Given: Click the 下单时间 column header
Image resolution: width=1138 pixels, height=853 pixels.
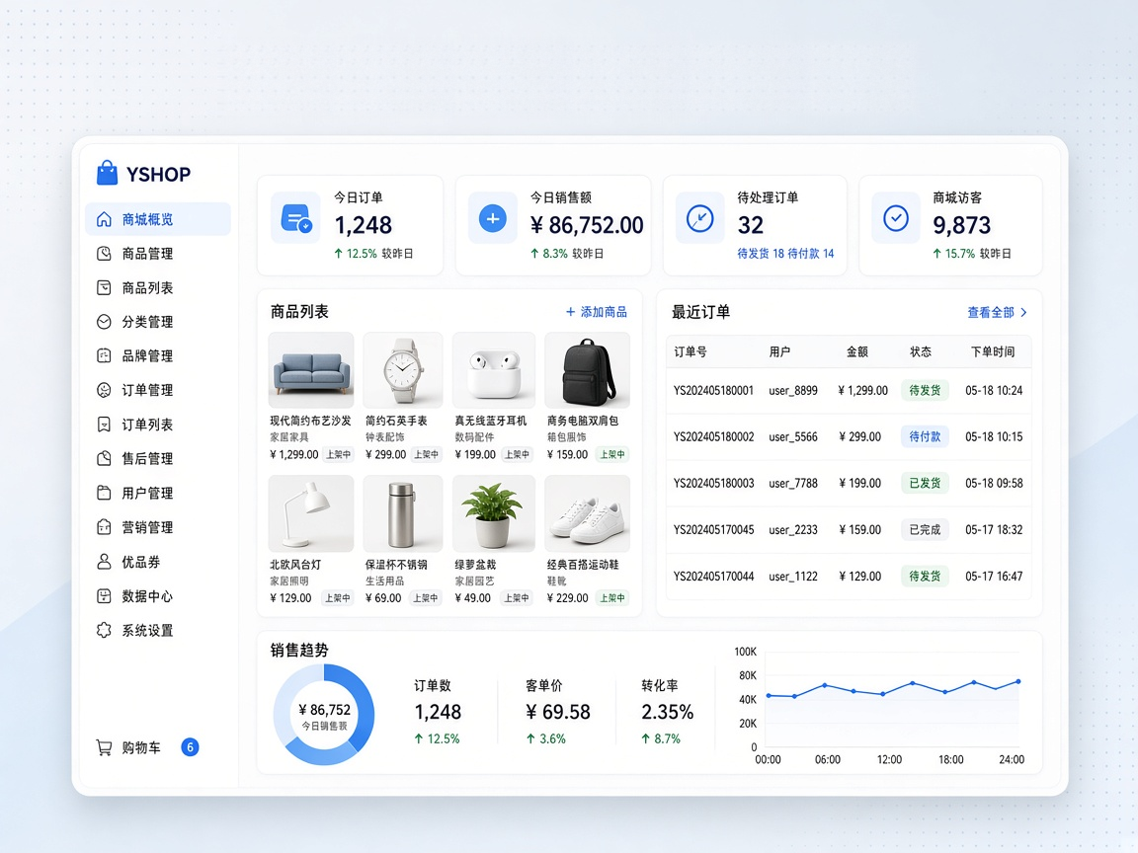Looking at the screenshot, I should tap(993, 351).
